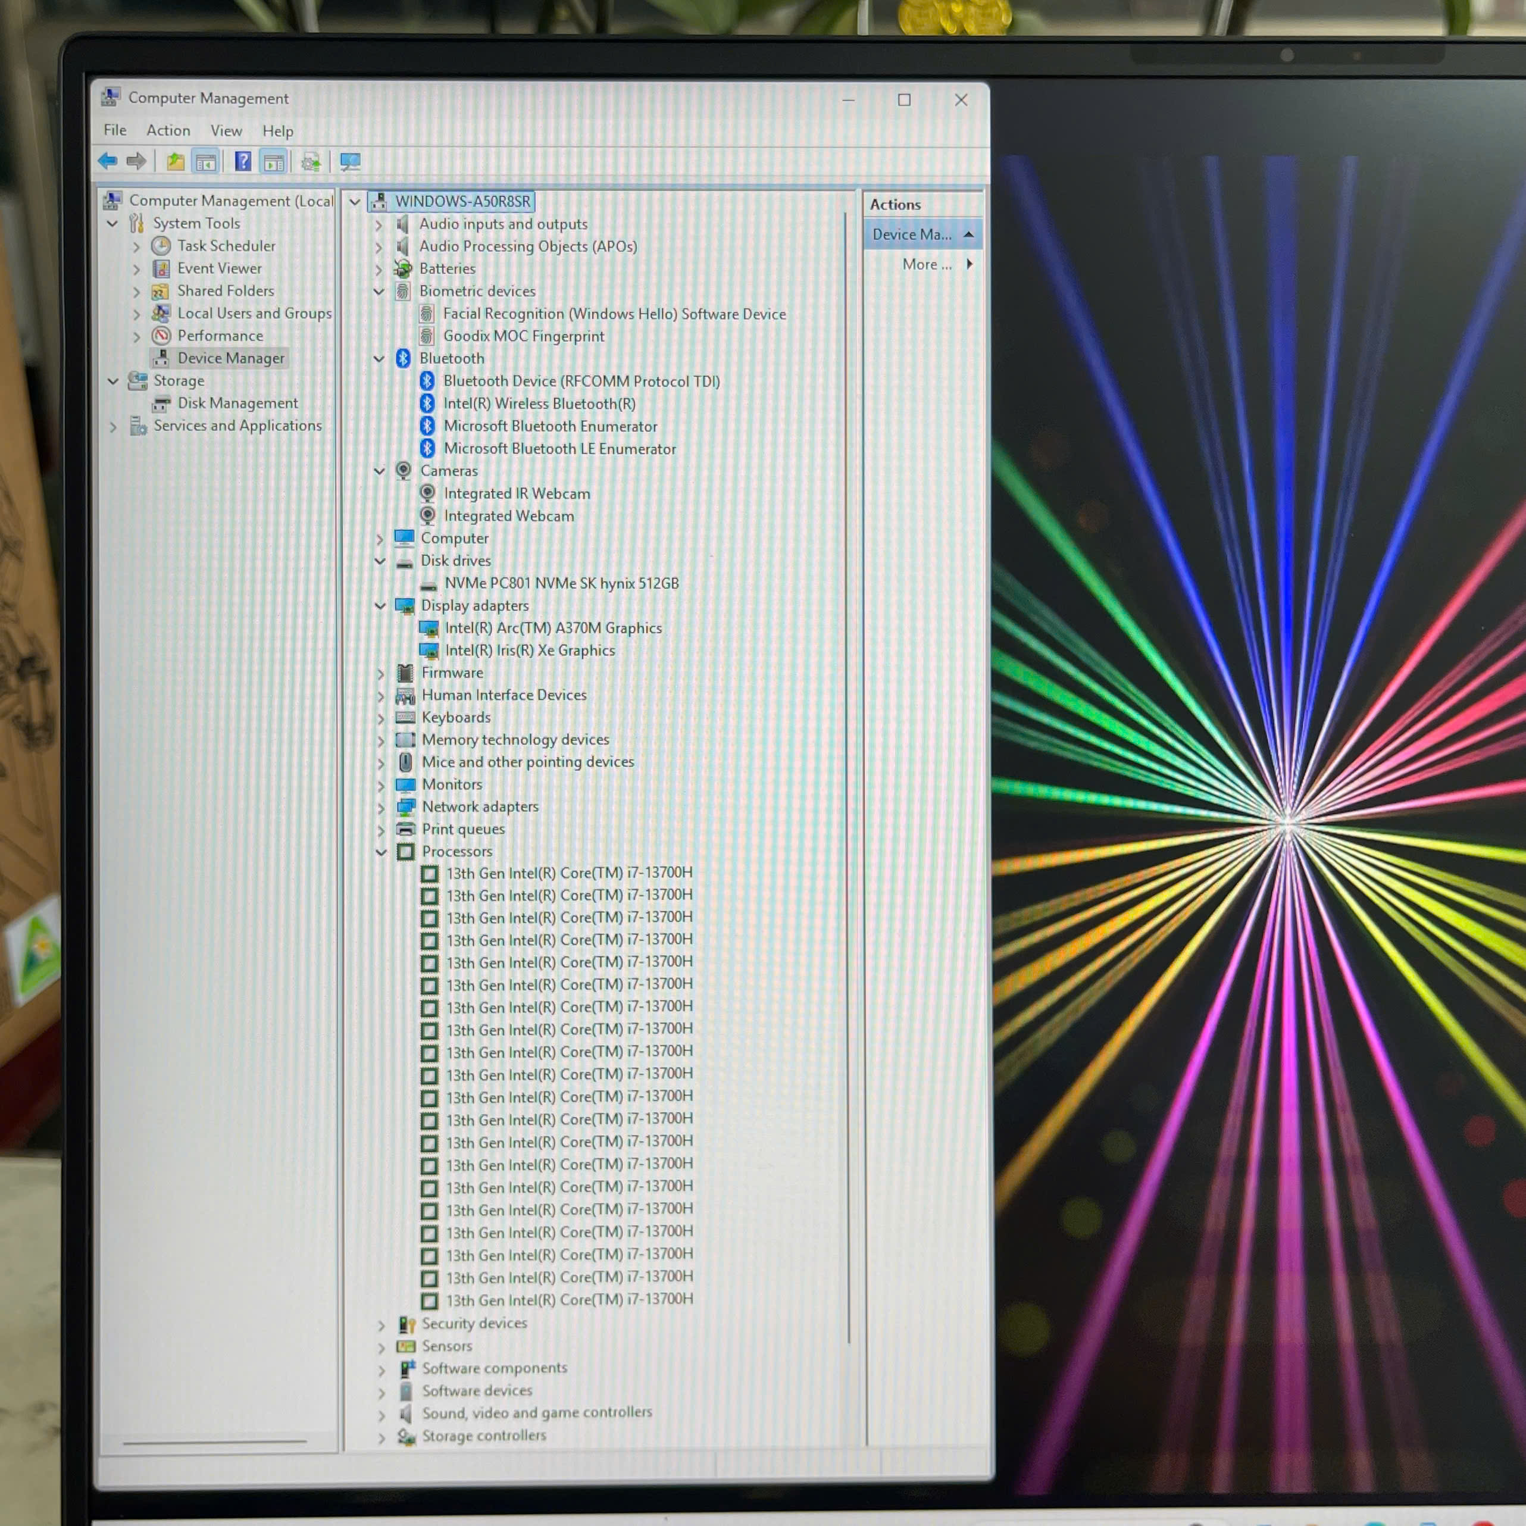Click the Back arrow toolbar icon
Screen dimensions: 1526x1526
[x=108, y=162]
